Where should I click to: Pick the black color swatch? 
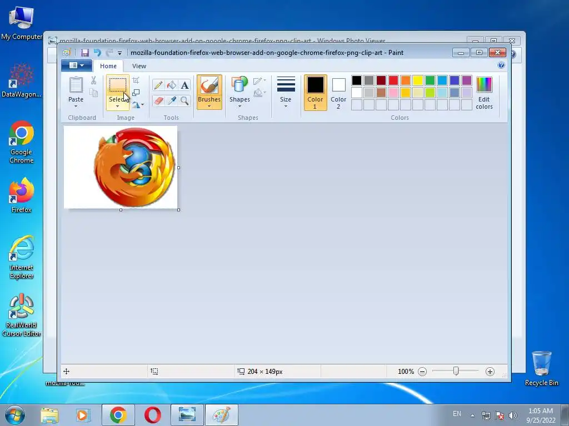click(357, 80)
